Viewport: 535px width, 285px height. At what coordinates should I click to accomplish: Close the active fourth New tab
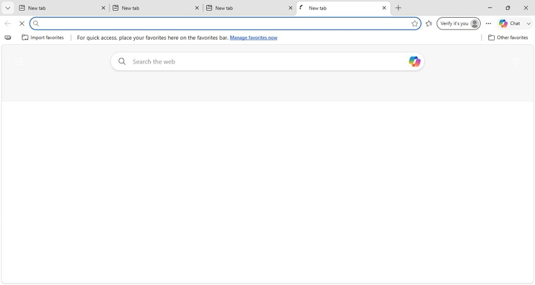click(x=384, y=8)
